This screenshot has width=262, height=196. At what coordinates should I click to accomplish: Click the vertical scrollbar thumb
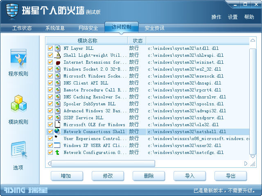pos(253,102)
